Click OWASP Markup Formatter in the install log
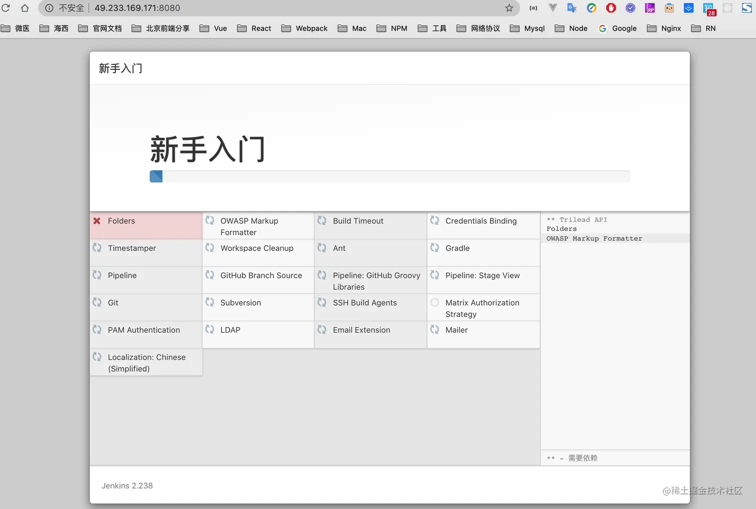Screen dimensions: 756x509 point(594,238)
